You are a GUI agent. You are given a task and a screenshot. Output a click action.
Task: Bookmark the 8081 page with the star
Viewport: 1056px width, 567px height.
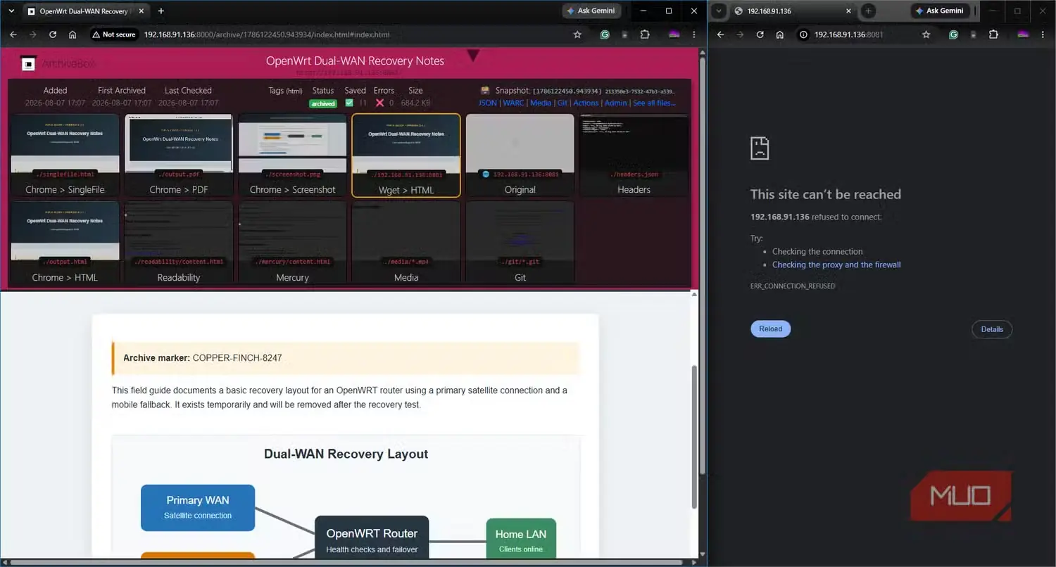pos(926,34)
